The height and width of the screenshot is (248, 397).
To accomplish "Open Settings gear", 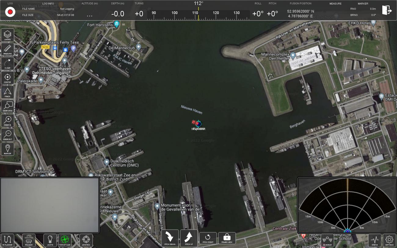I will (389, 241).
